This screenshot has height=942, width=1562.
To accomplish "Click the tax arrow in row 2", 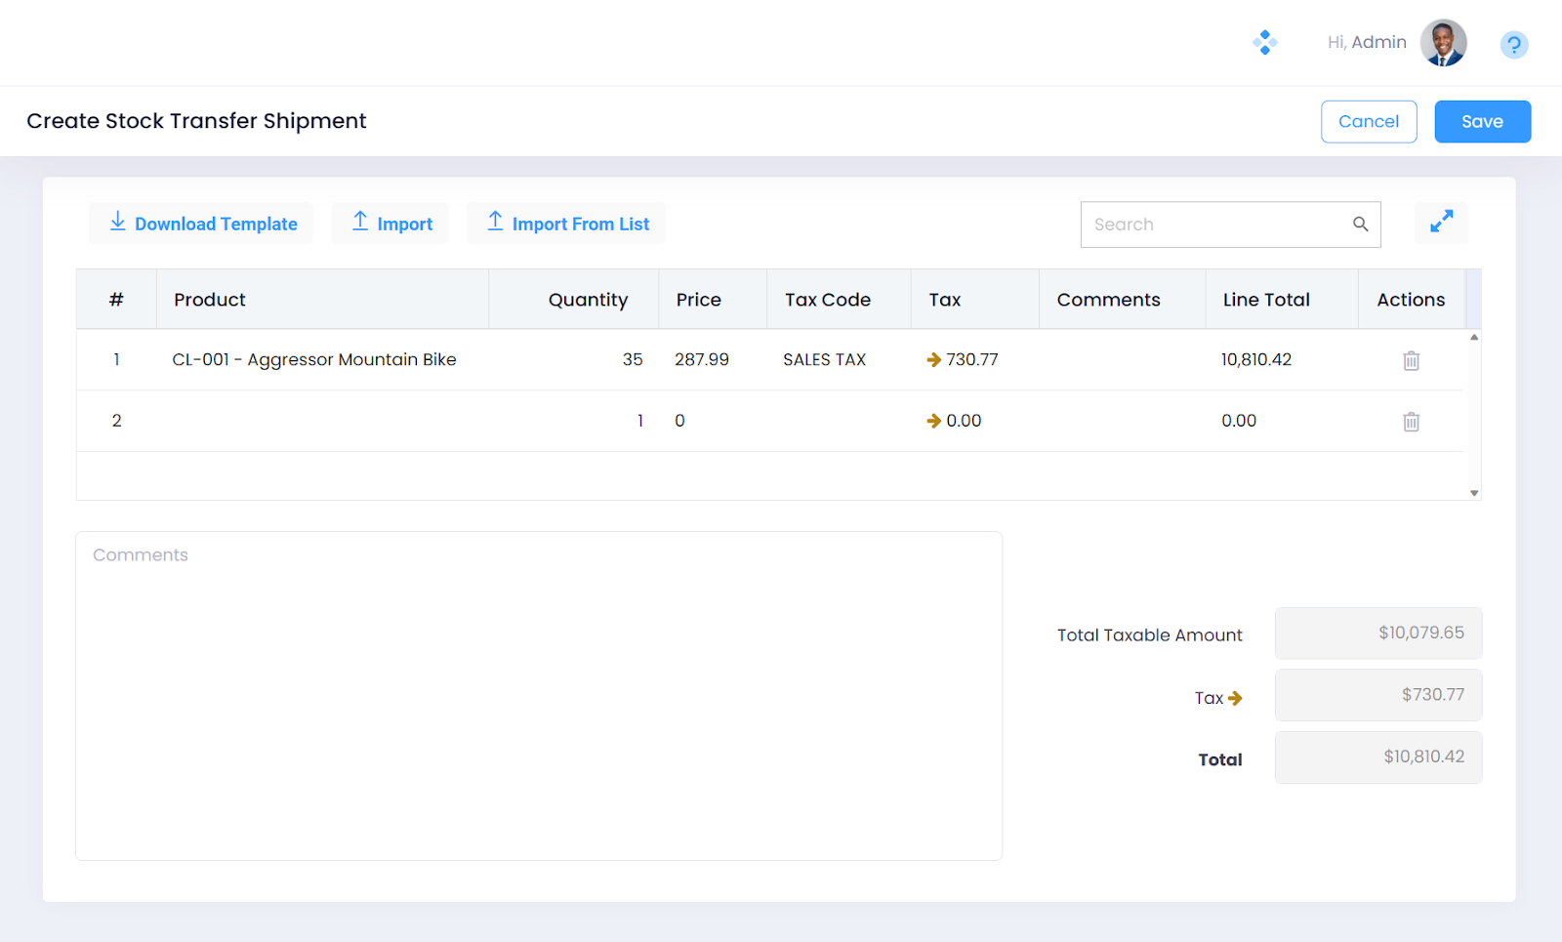I will click(933, 422).
